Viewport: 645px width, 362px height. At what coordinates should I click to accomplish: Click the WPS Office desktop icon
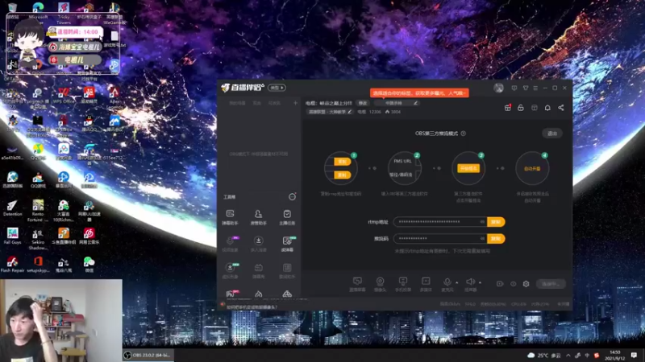[x=64, y=95]
